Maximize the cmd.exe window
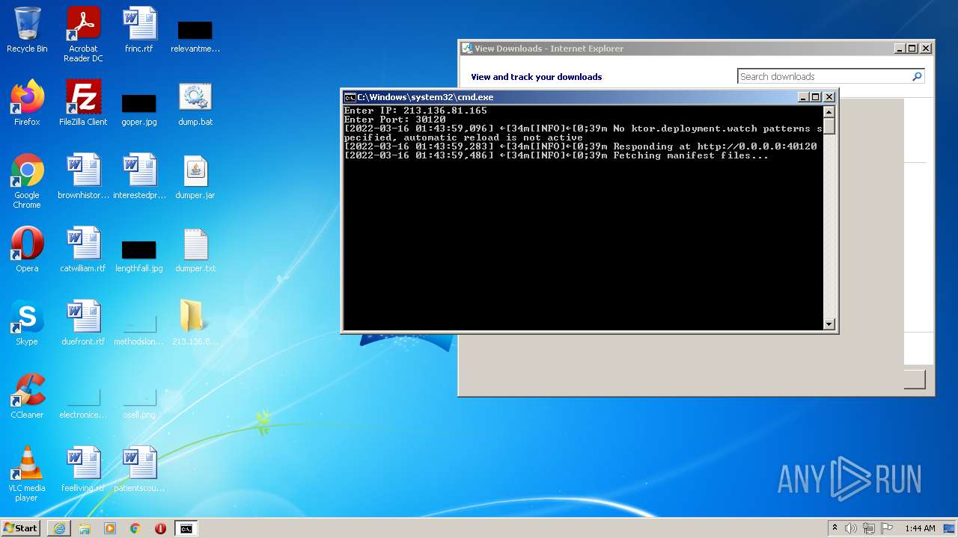The width and height of the screenshot is (958, 538). [816, 97]
